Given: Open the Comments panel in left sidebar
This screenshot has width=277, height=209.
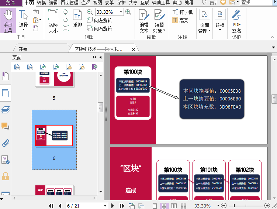Looking at the screenshot, I should [6, 126].
